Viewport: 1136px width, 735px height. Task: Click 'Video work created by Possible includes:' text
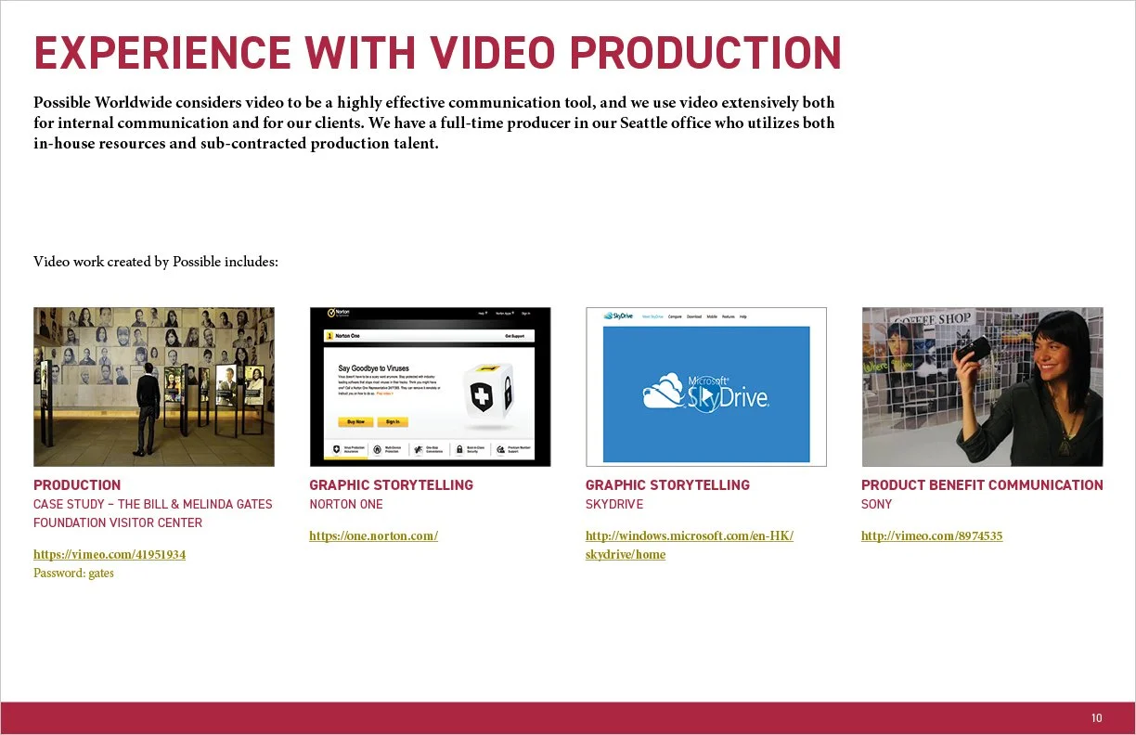[156, 262]
